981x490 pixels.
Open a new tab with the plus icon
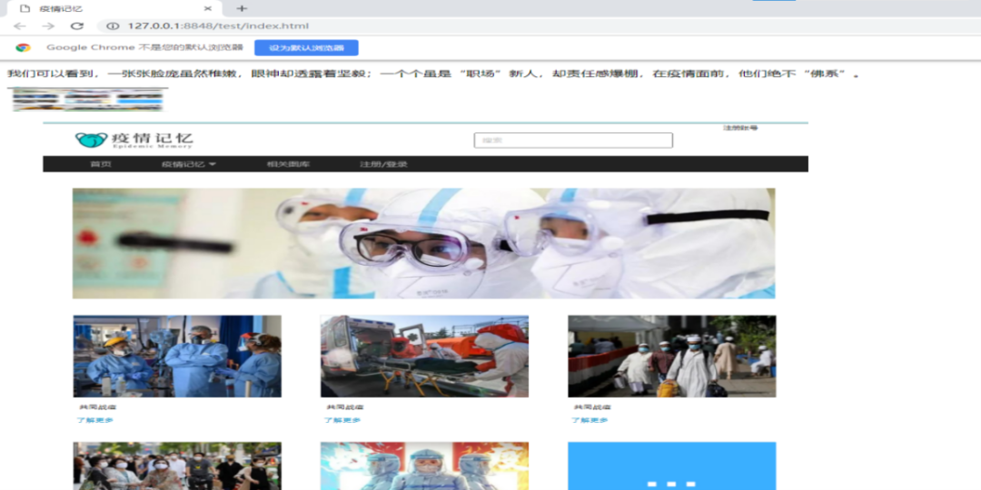pyautogui.click(x=242, y=8)
